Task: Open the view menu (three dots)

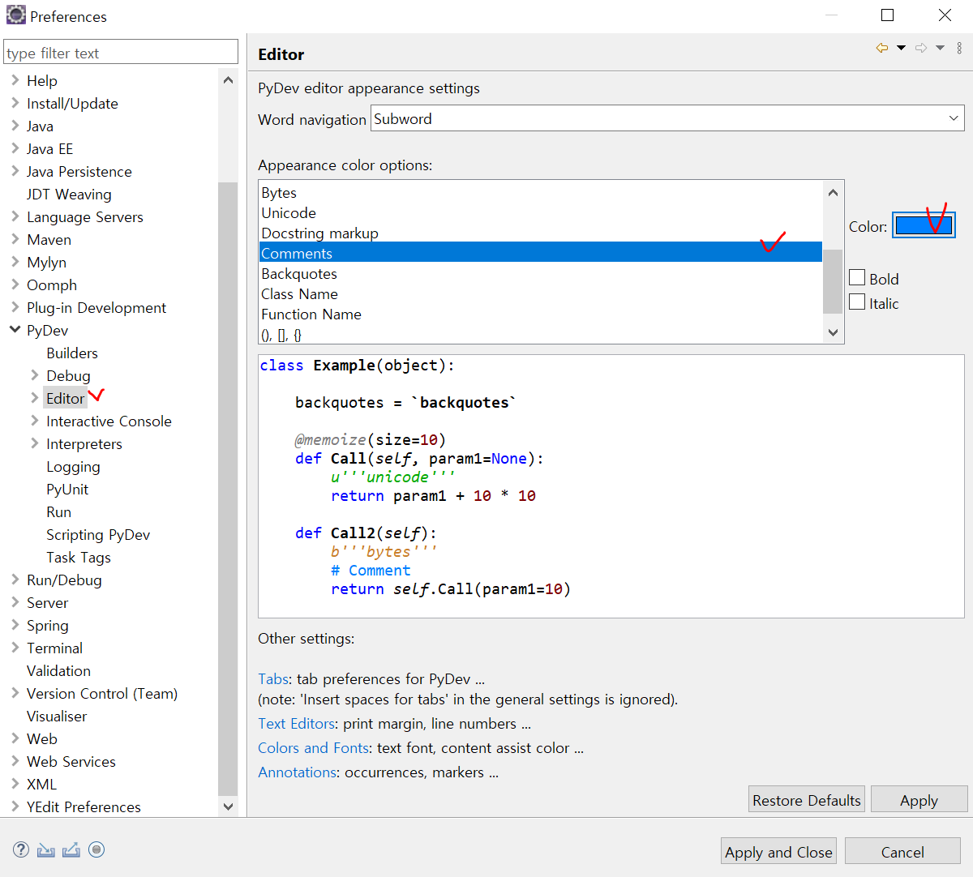Action: coord(959,48)
